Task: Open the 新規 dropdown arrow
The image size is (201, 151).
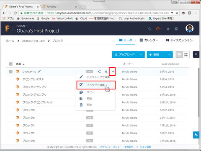Action: pyautogui.click(x=169, y=55)
